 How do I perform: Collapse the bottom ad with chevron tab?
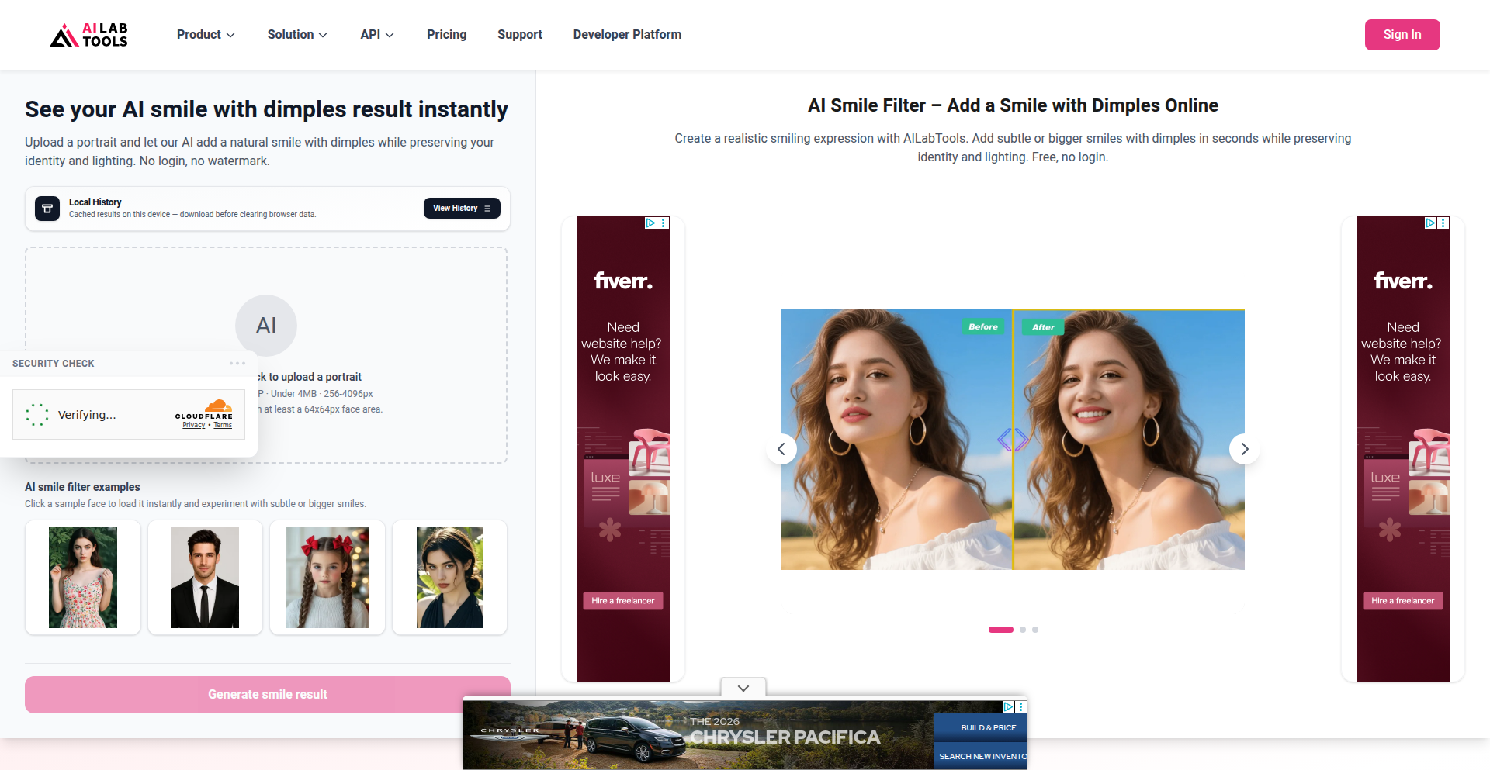pos(743,688)
